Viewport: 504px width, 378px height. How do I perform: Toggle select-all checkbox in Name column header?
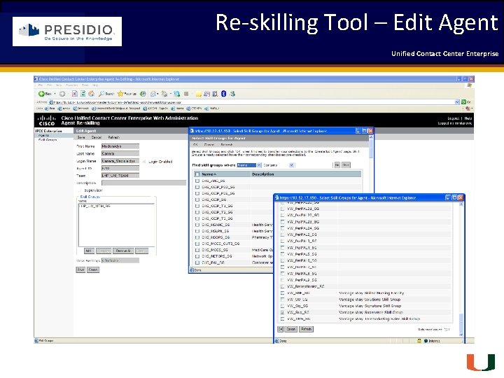pos(197,174)
